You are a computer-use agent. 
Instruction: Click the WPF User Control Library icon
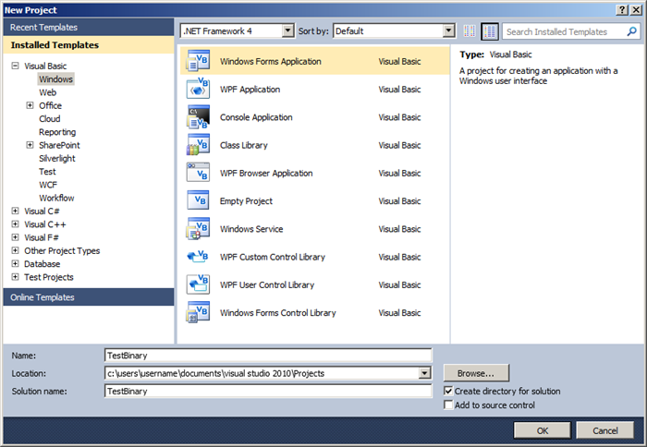[198, 284]
